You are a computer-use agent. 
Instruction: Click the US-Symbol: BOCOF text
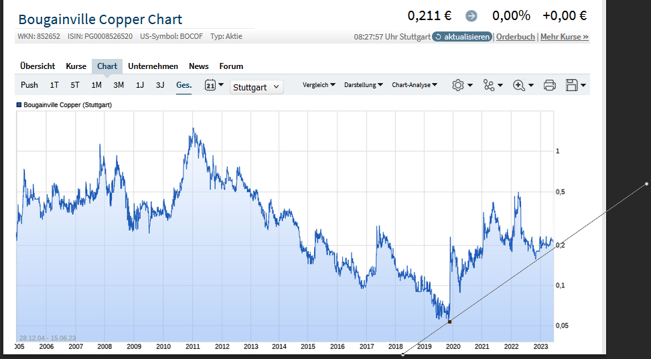(x=171, y=37)
